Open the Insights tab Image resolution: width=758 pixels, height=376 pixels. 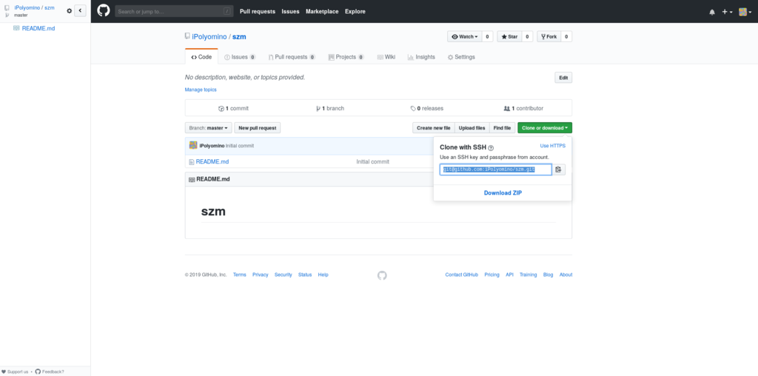(x=421, y=57)
